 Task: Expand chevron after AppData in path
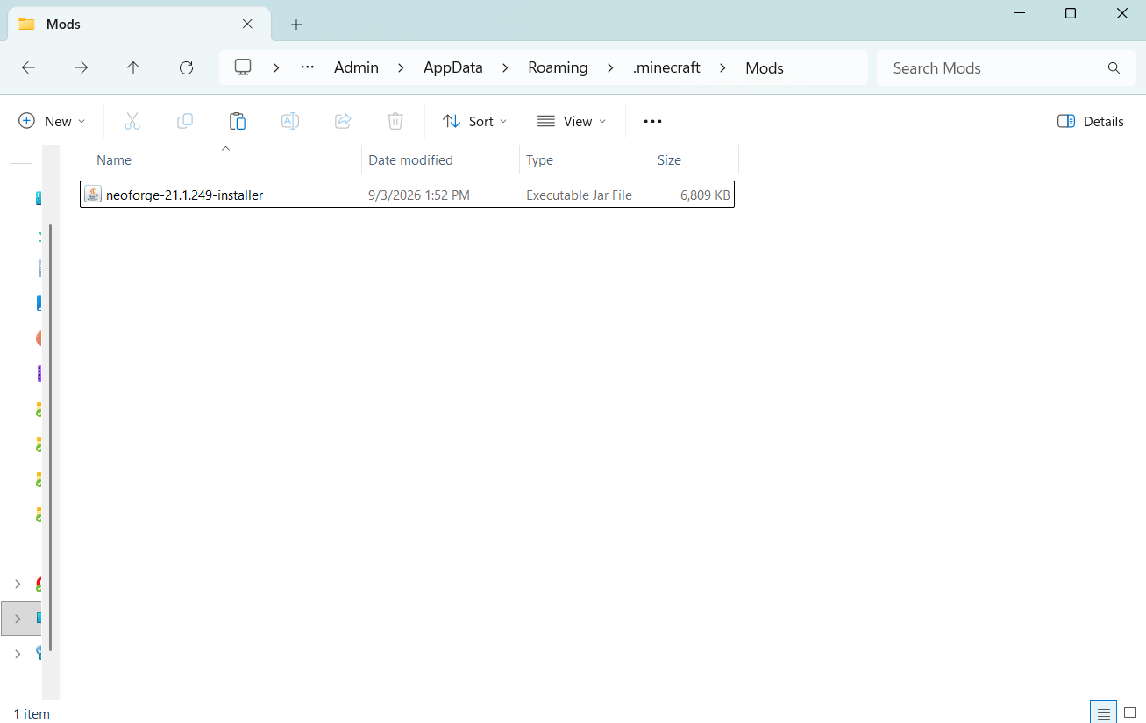coord(505,67)
